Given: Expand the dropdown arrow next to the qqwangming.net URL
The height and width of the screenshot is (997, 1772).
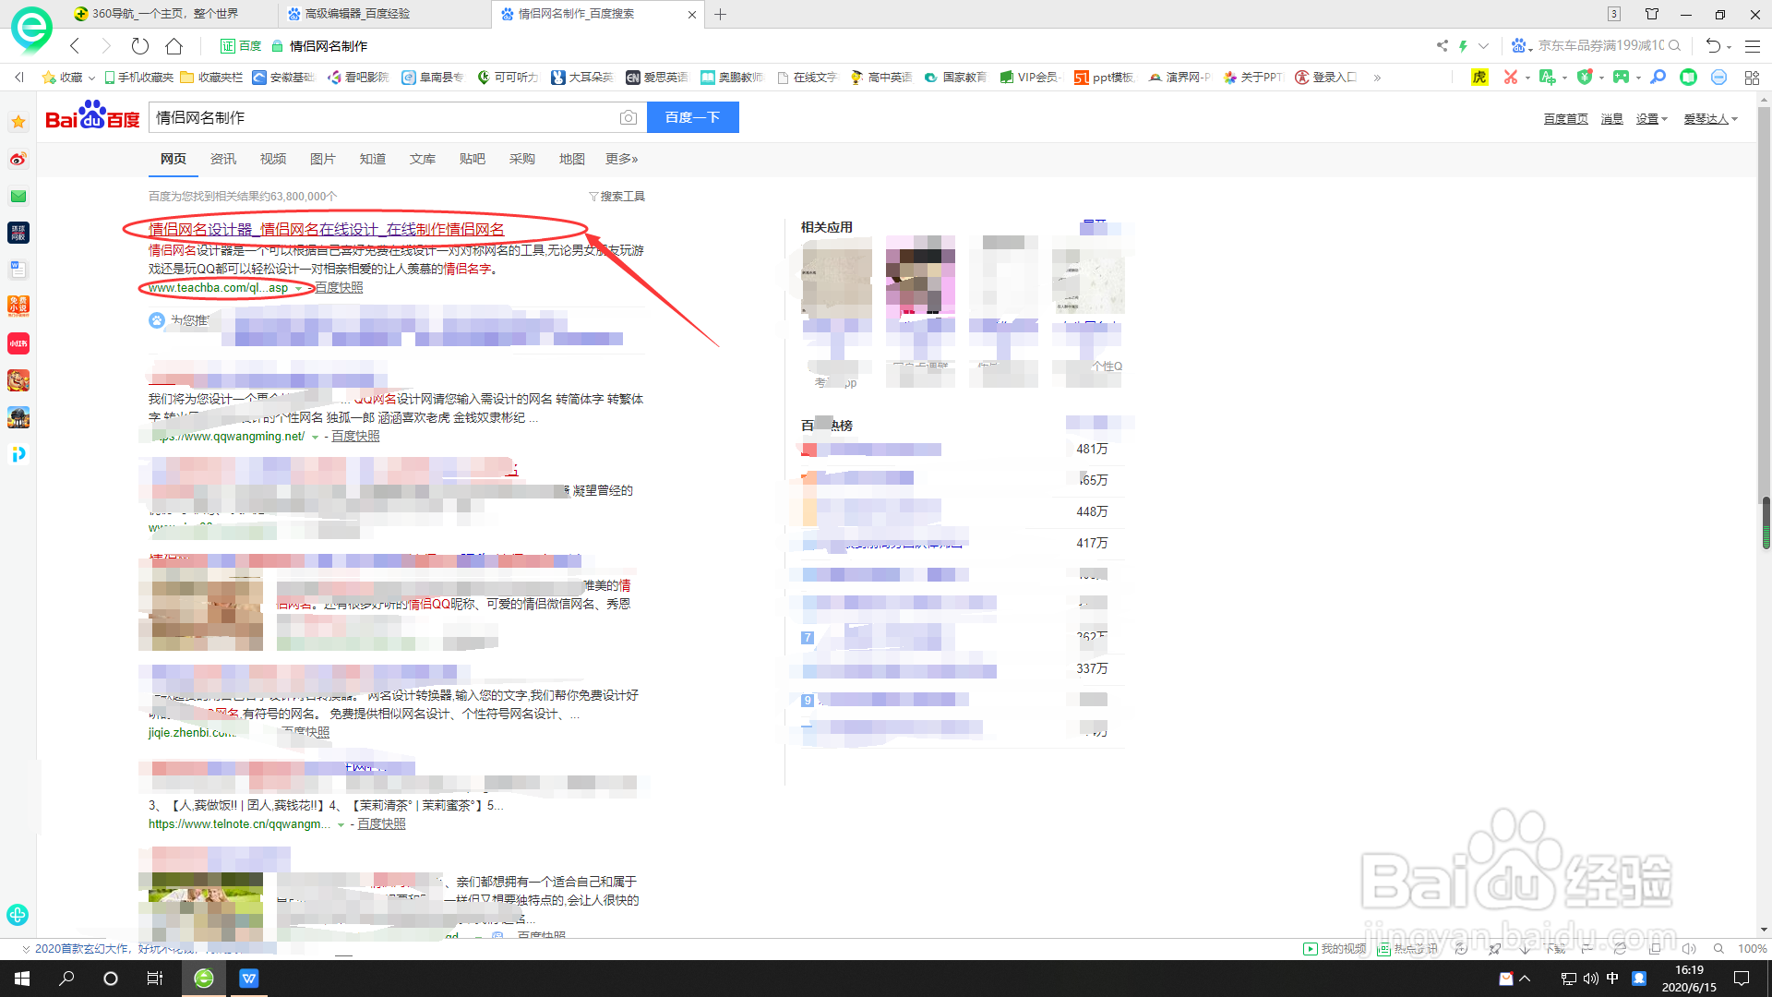Looking at the screenshot, I should coord(315,438).
